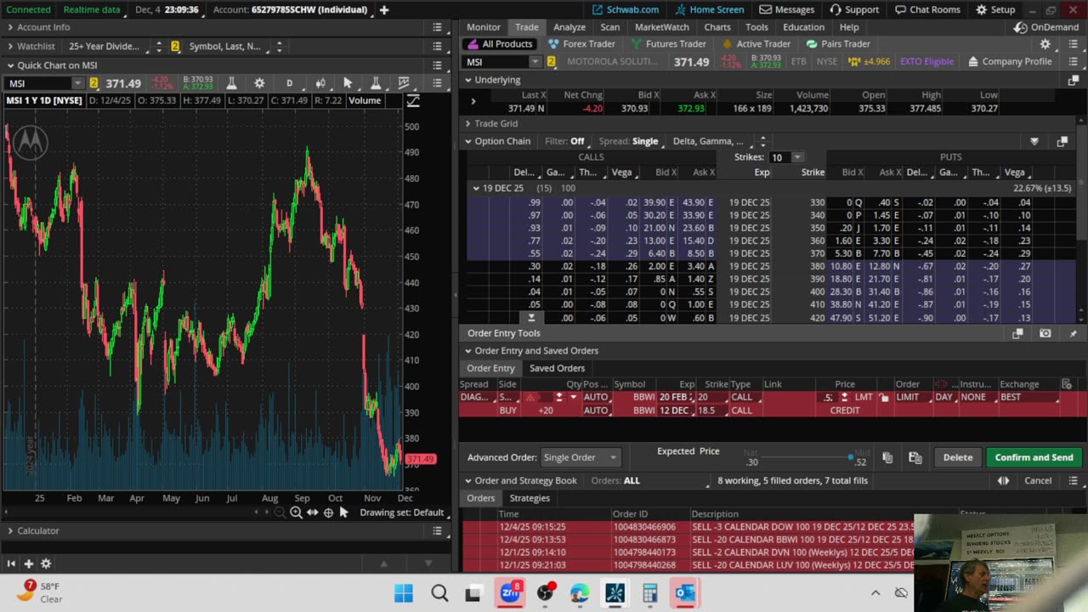1088x612 pixels.
Task: Open the Company Profile link
Action: point(1009,61)
